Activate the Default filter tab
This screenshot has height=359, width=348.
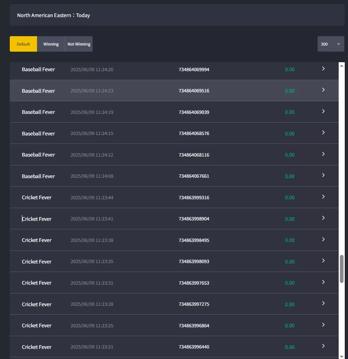[23, 44]
